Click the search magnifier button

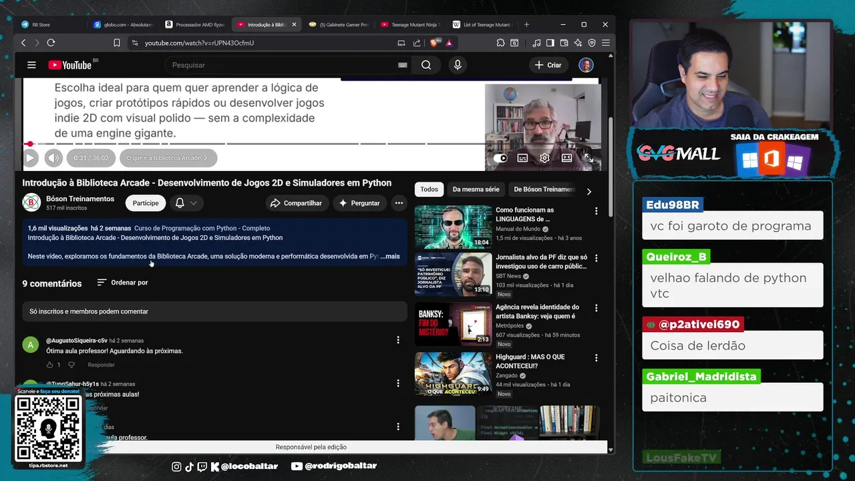click(x=426, y=65)
